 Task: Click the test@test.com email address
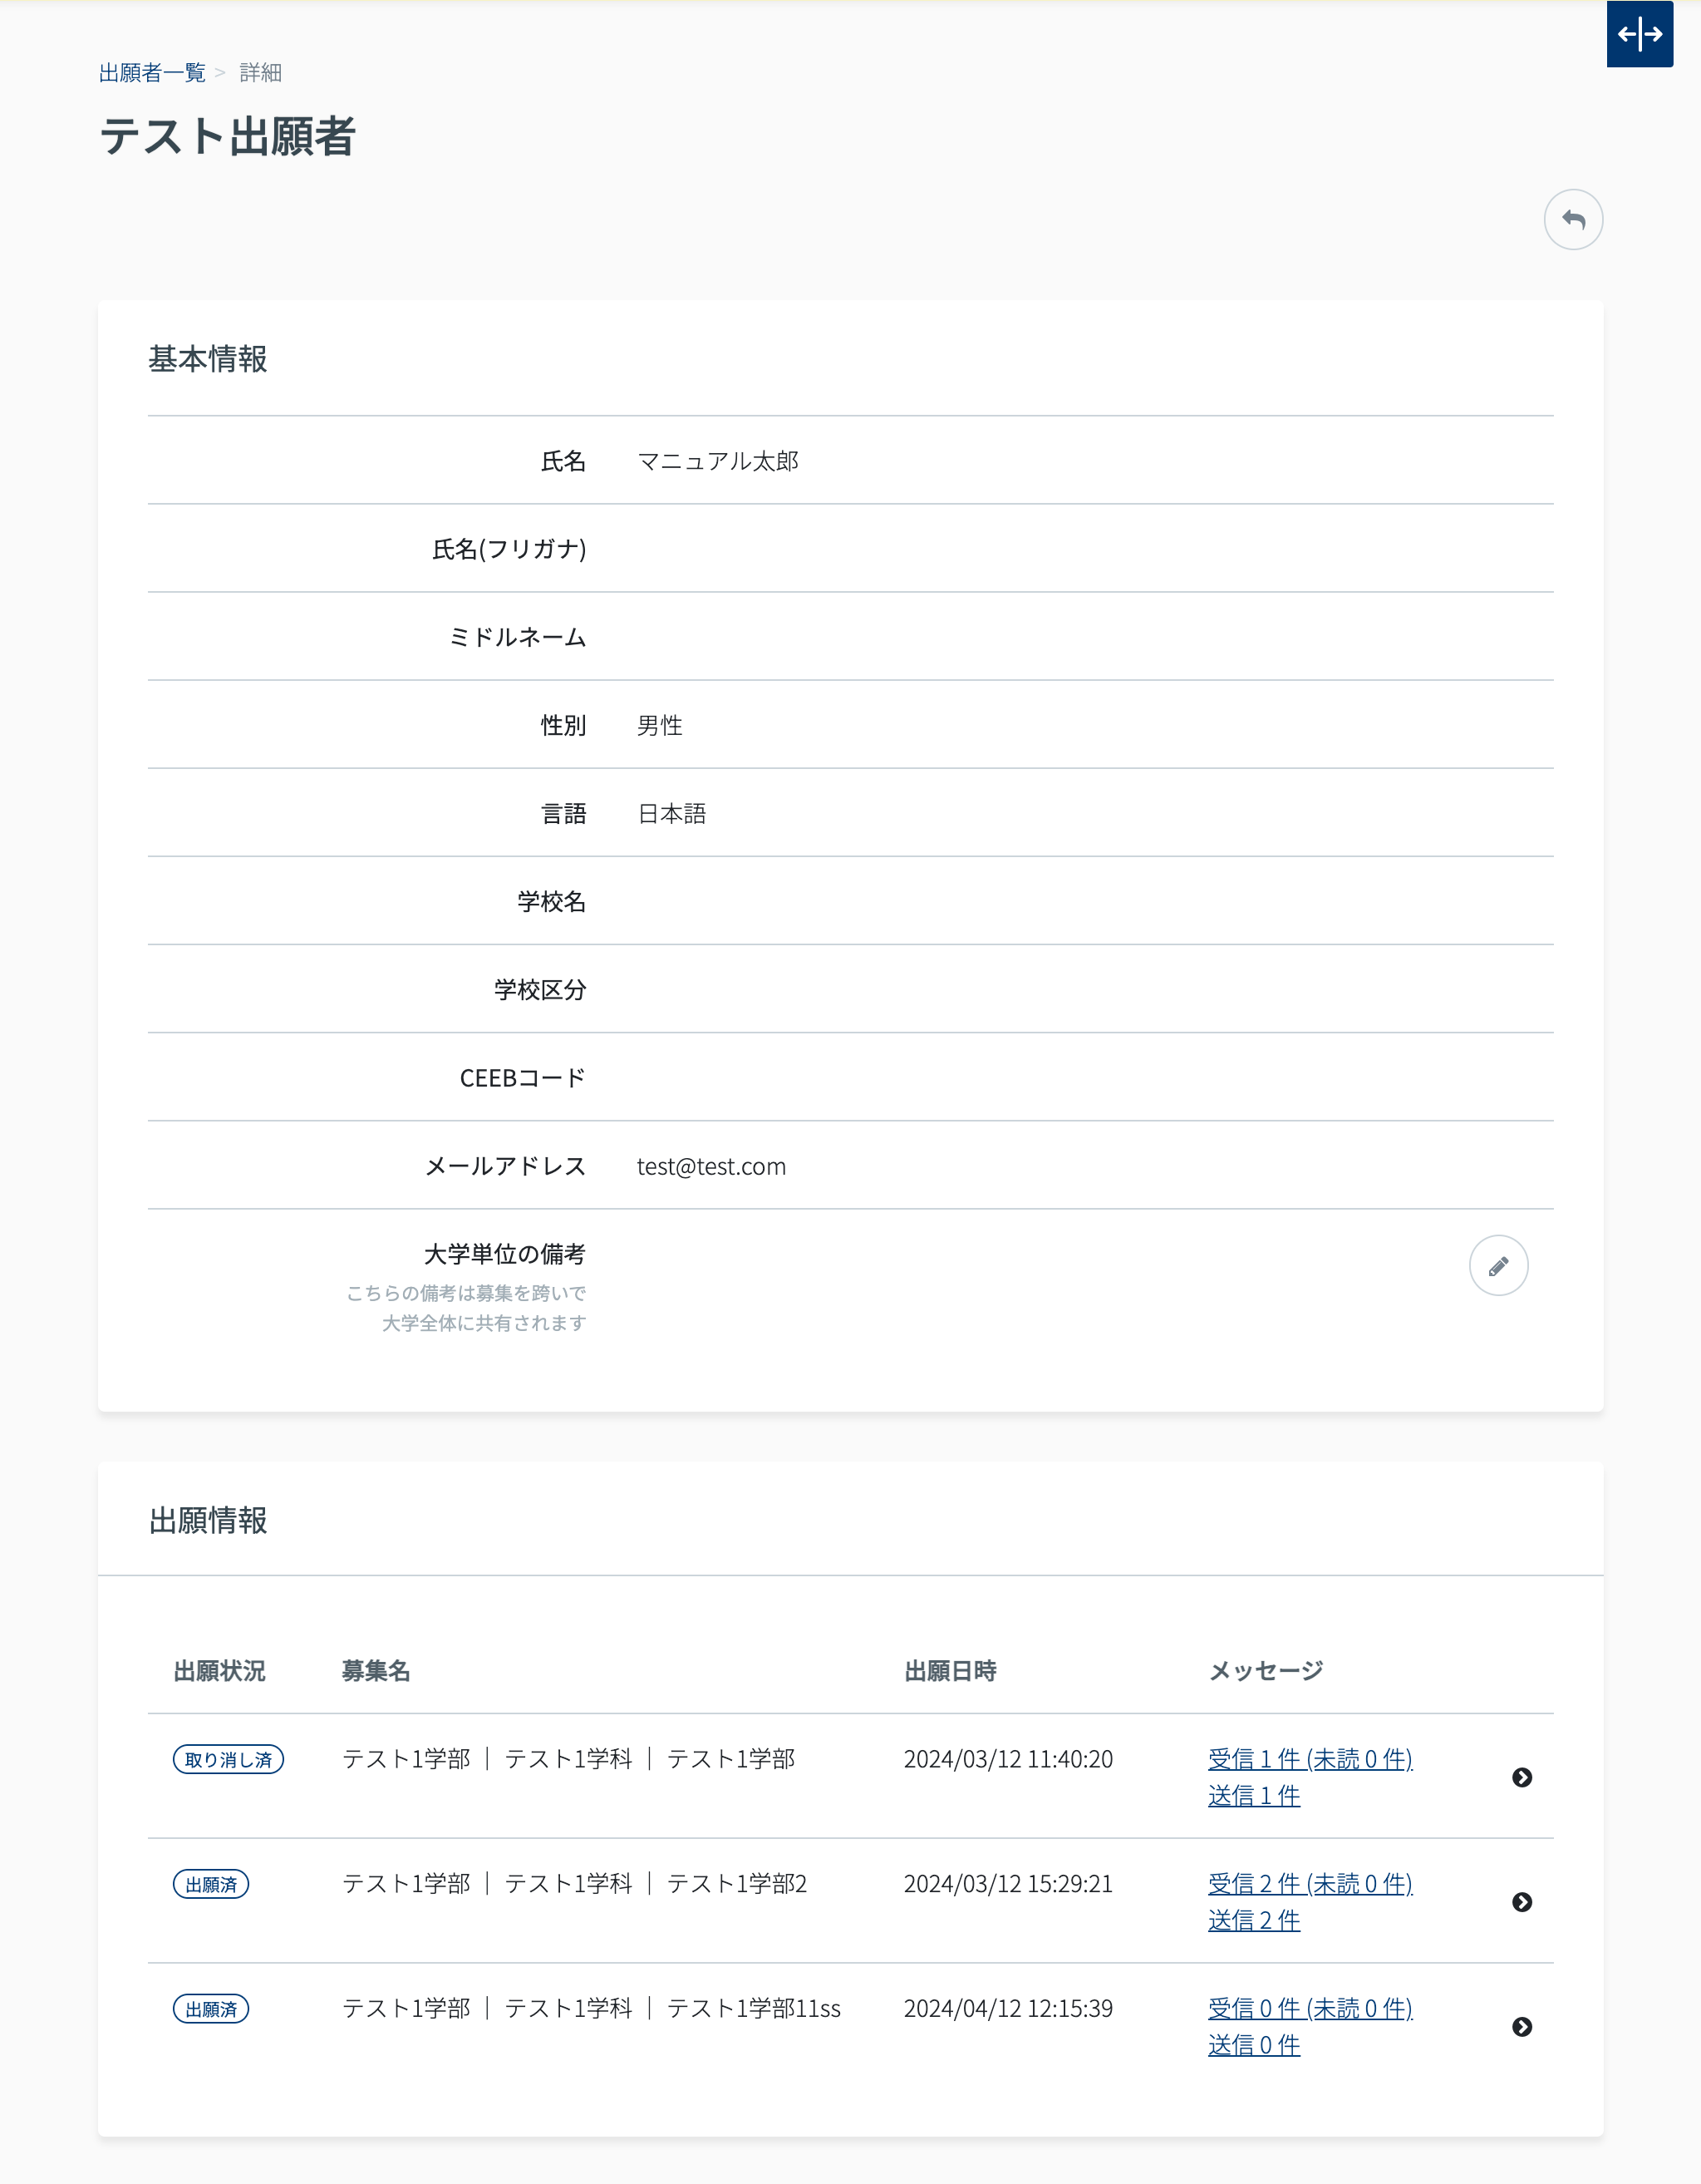[x=710, y=1166]
